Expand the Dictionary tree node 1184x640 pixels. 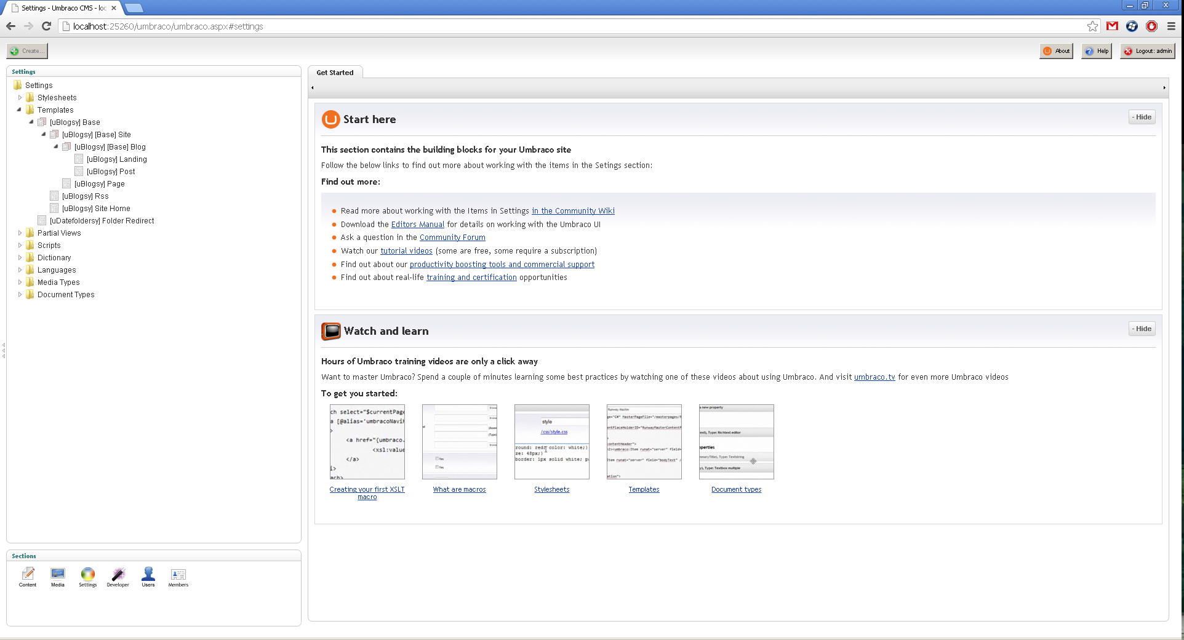point(20,257)
